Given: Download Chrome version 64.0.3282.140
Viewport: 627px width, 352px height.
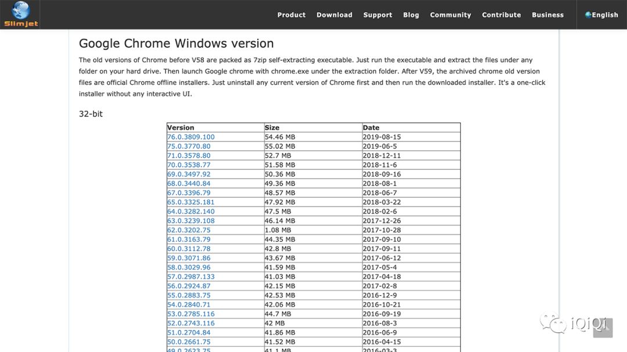Looking at the screenshot, I should click(x=191, y=211).
